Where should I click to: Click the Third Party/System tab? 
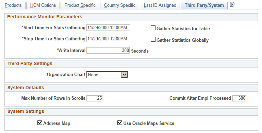204,5
